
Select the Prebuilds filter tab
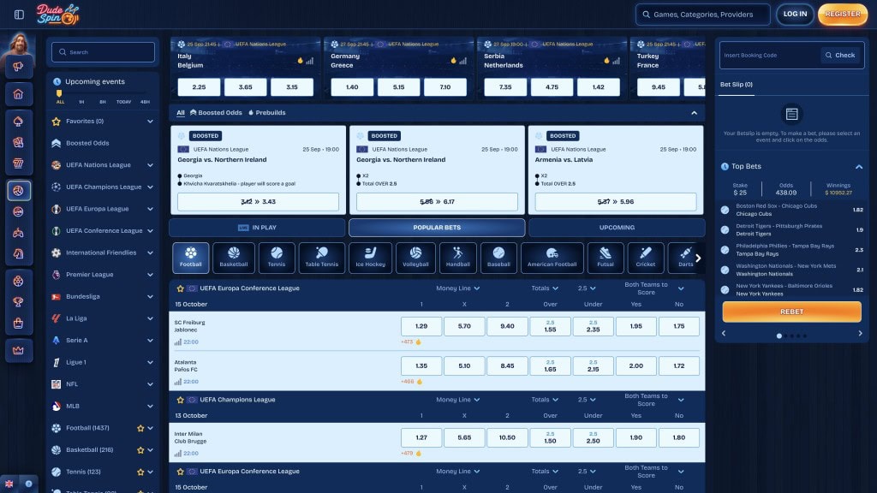[x=267, y=113]
